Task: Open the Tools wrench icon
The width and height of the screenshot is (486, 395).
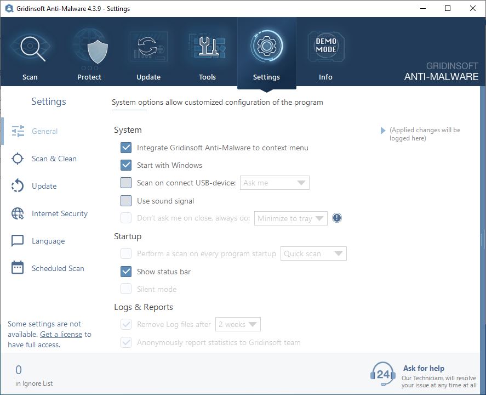Action: [x=207, y=47]
